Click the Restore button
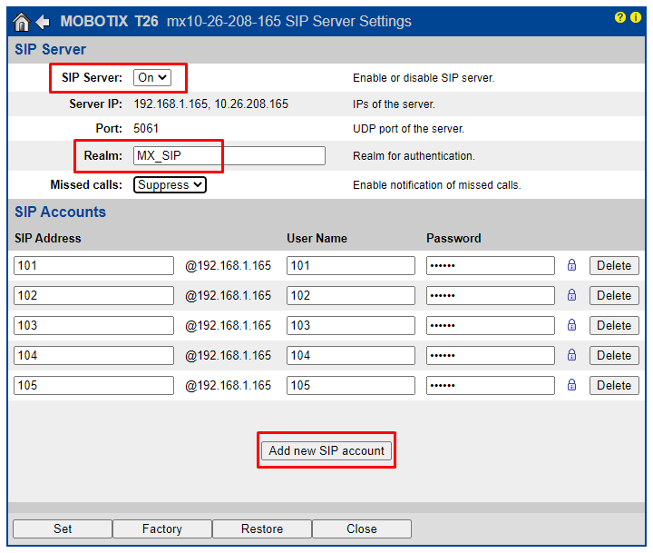The height and width of the screenshot is (553, 653). click(262, 528)
